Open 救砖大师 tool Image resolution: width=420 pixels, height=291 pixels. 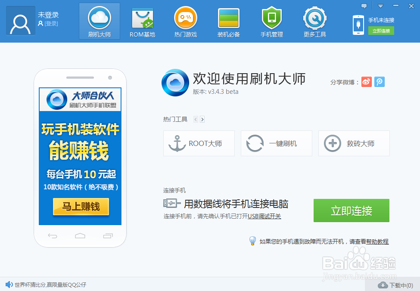[354, 143]
